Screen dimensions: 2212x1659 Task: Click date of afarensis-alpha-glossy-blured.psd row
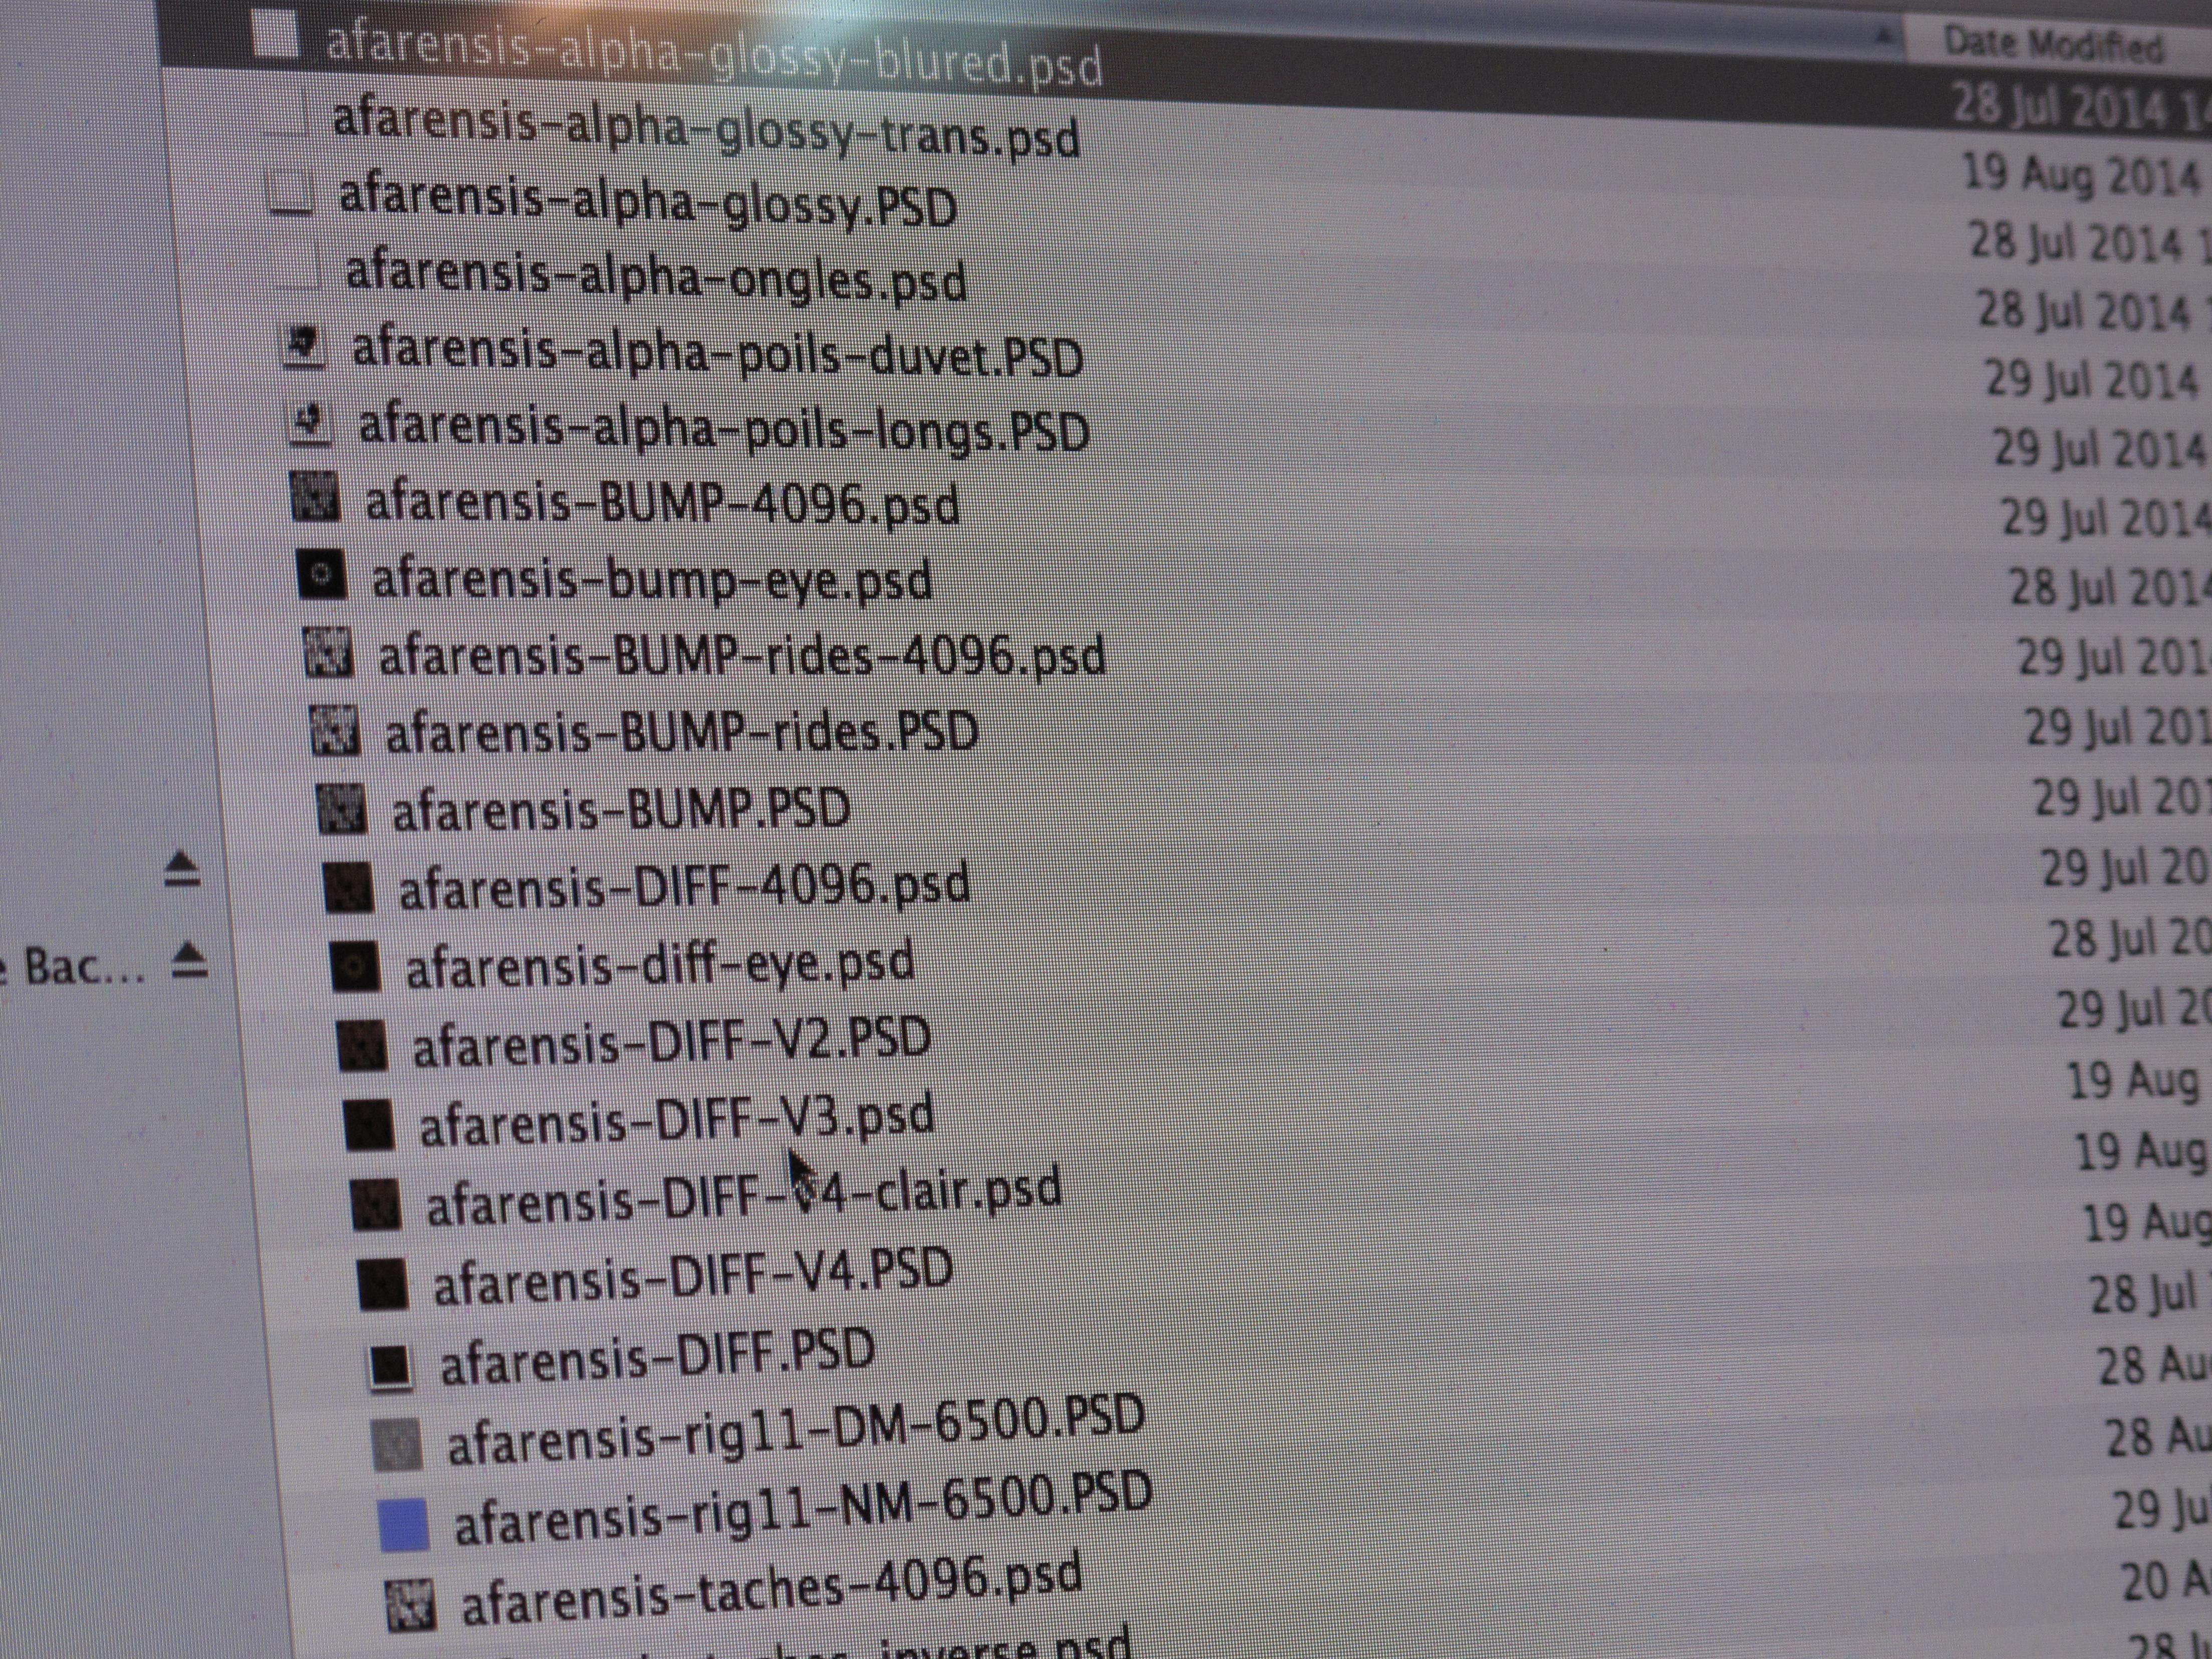[2082, 106]
